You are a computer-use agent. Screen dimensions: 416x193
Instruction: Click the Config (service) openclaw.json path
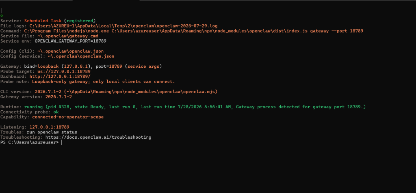click(x=81, y=56)
